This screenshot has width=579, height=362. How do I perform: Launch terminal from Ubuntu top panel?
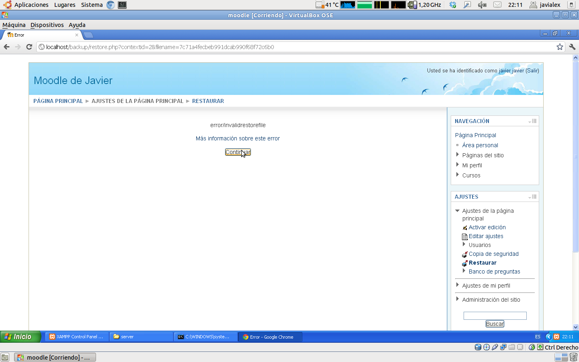(122, 5)
